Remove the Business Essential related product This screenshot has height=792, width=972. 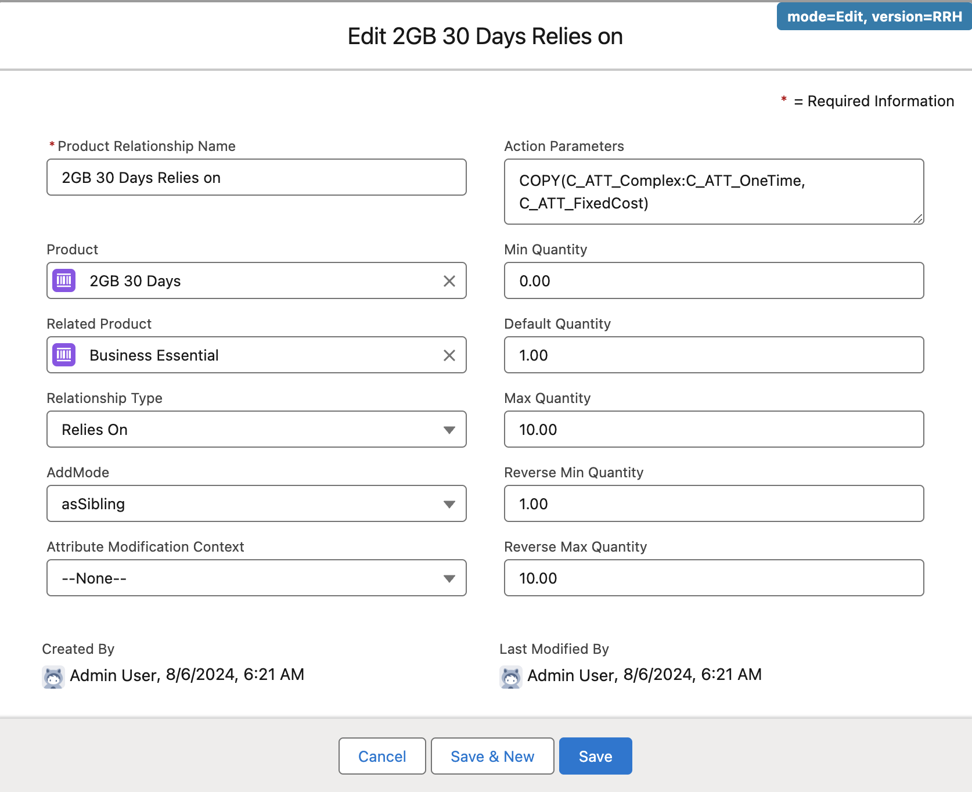click(449, 355)
